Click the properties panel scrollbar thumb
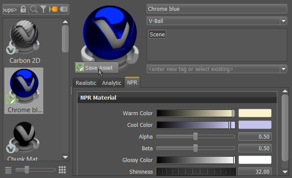The image size is (292, 178). [x=285, y=128]
